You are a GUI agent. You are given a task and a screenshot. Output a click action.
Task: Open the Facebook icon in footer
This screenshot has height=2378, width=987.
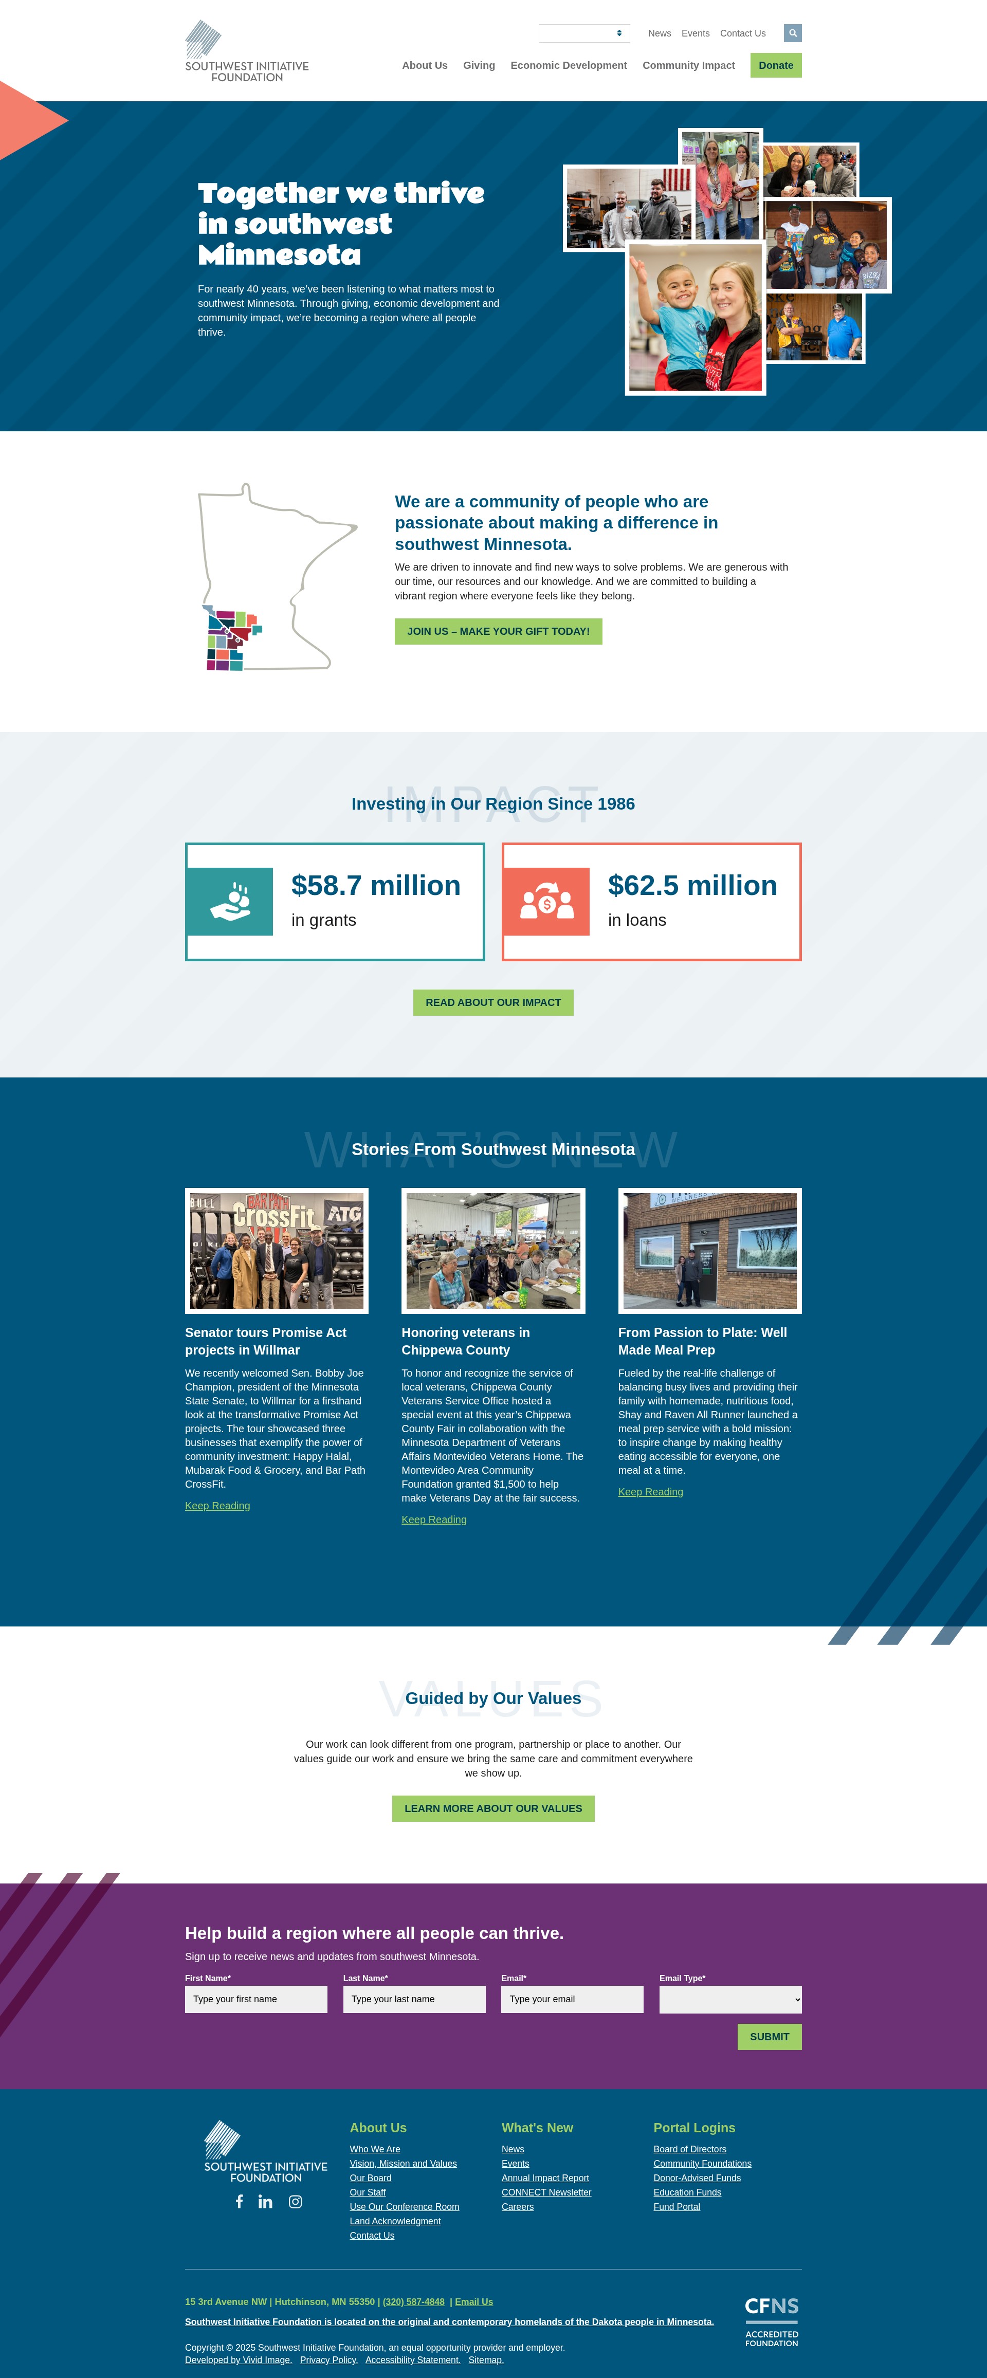pyautogui.click(x=239, y=2201)
